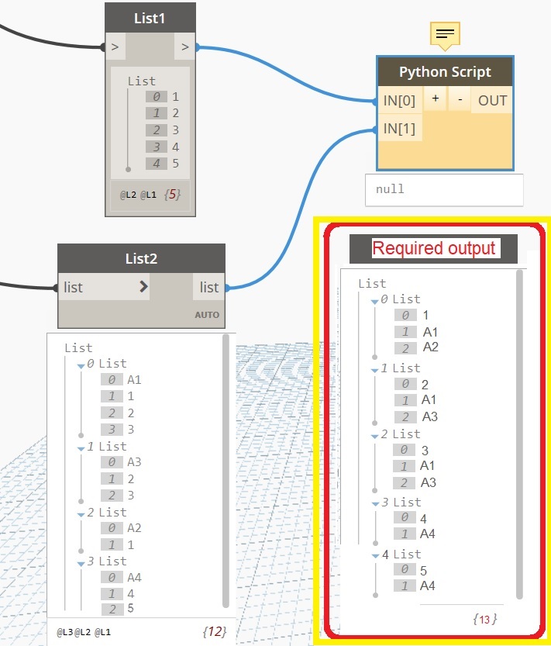Click the List1 node input port arrow
The image size is (551, 646).
tap(115, 47)
